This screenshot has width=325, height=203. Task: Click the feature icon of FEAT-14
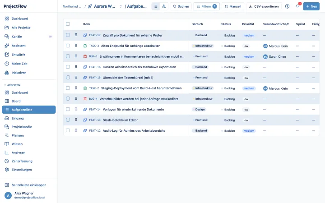[85, 109]
